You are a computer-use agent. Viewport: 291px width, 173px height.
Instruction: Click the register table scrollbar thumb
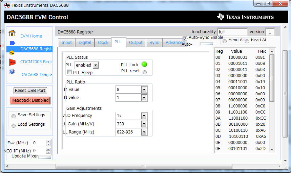[x=272, y=78]
